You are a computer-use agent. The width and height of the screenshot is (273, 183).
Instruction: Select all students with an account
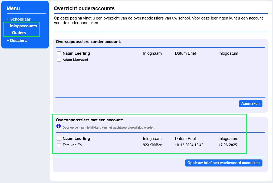(x=59, y=139)
